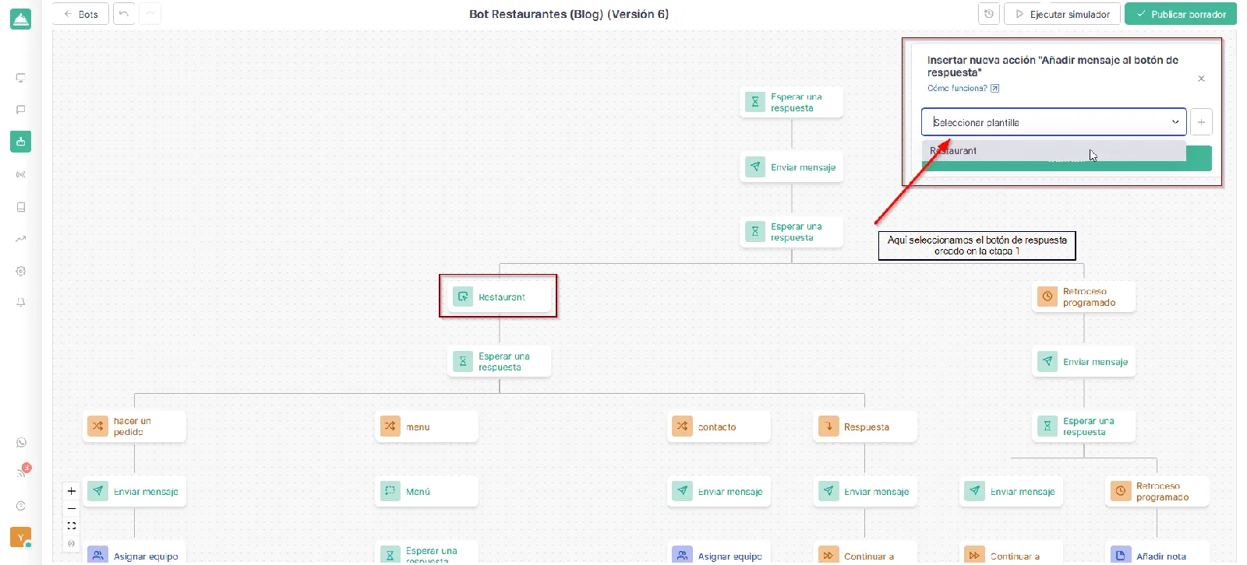The image size is (1247, 565).
Task: Open the WhatsApp icon in sidebar
Action: (x=21, y=442)
